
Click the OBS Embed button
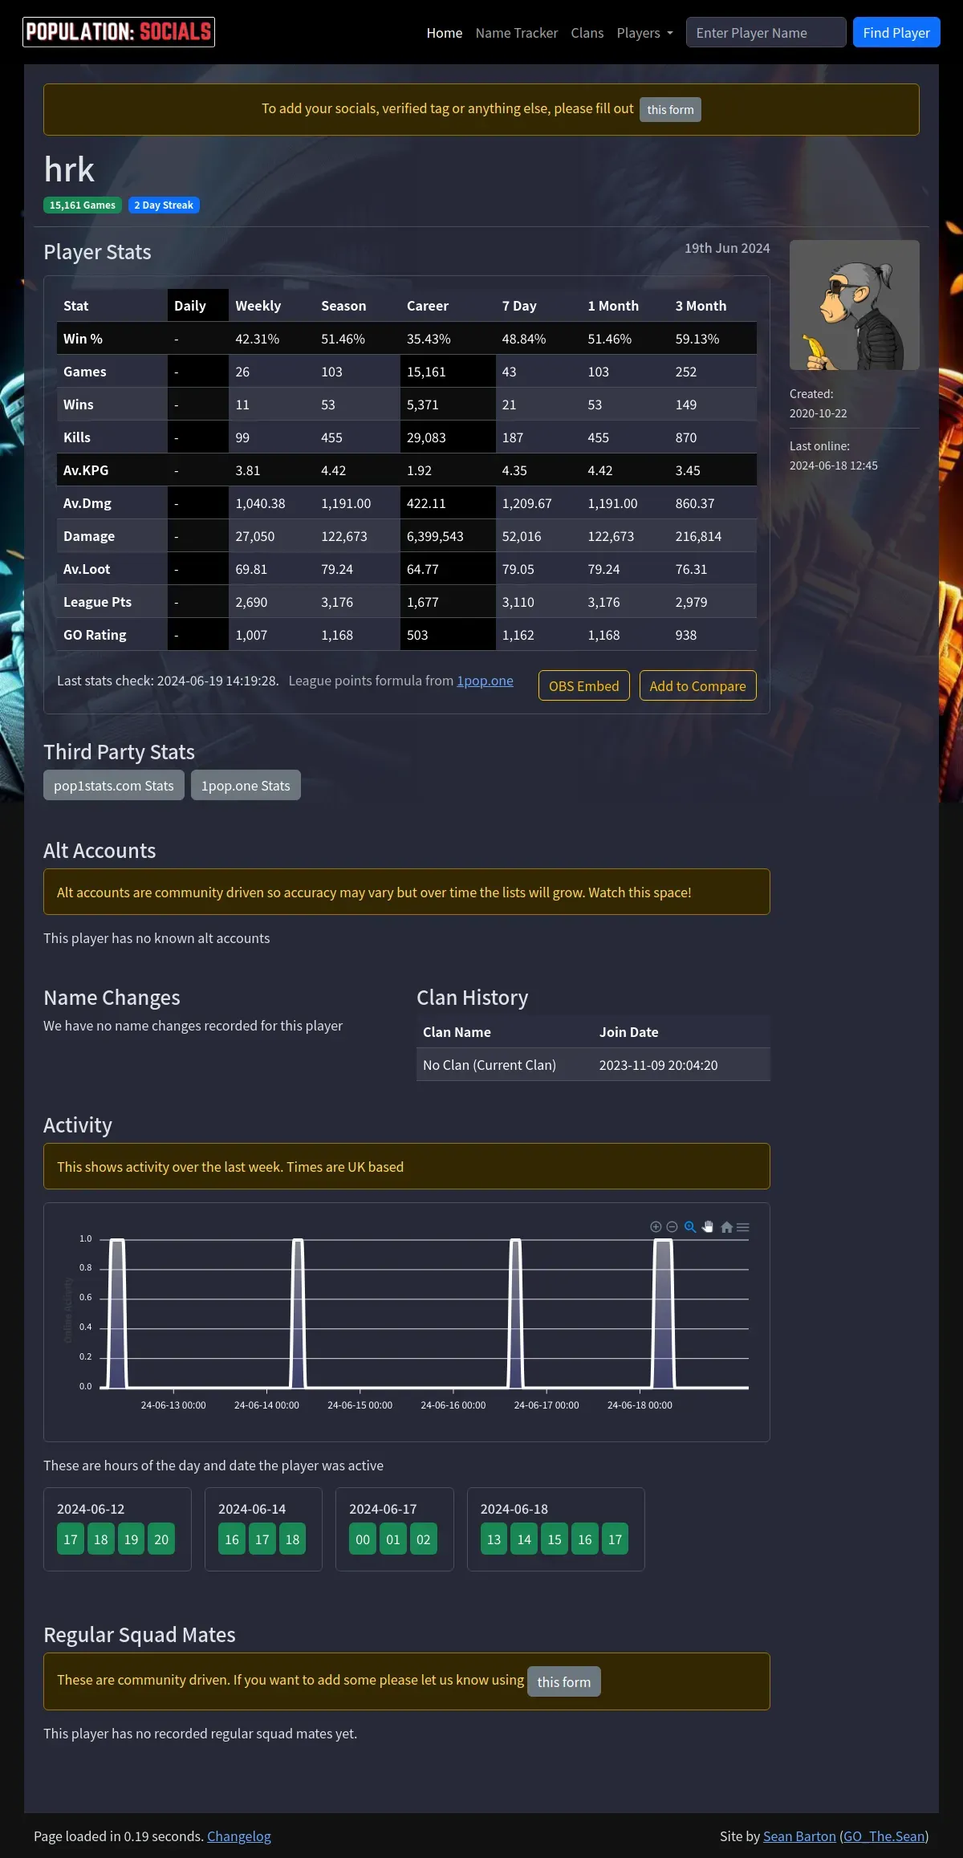(x=583, y=685)
